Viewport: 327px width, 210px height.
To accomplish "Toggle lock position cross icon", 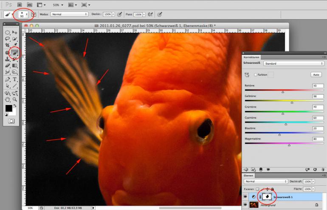I will click(x=268, y=189).
